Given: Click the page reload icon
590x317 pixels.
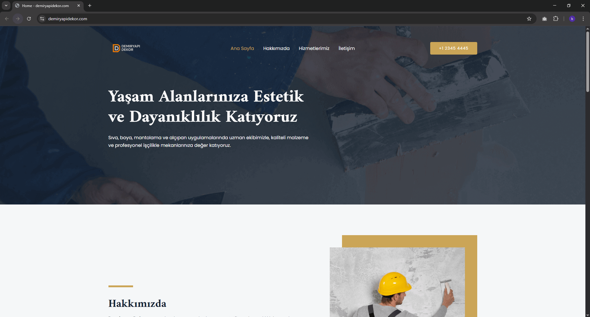Looking at the screenshot, I should click(29, 19).
